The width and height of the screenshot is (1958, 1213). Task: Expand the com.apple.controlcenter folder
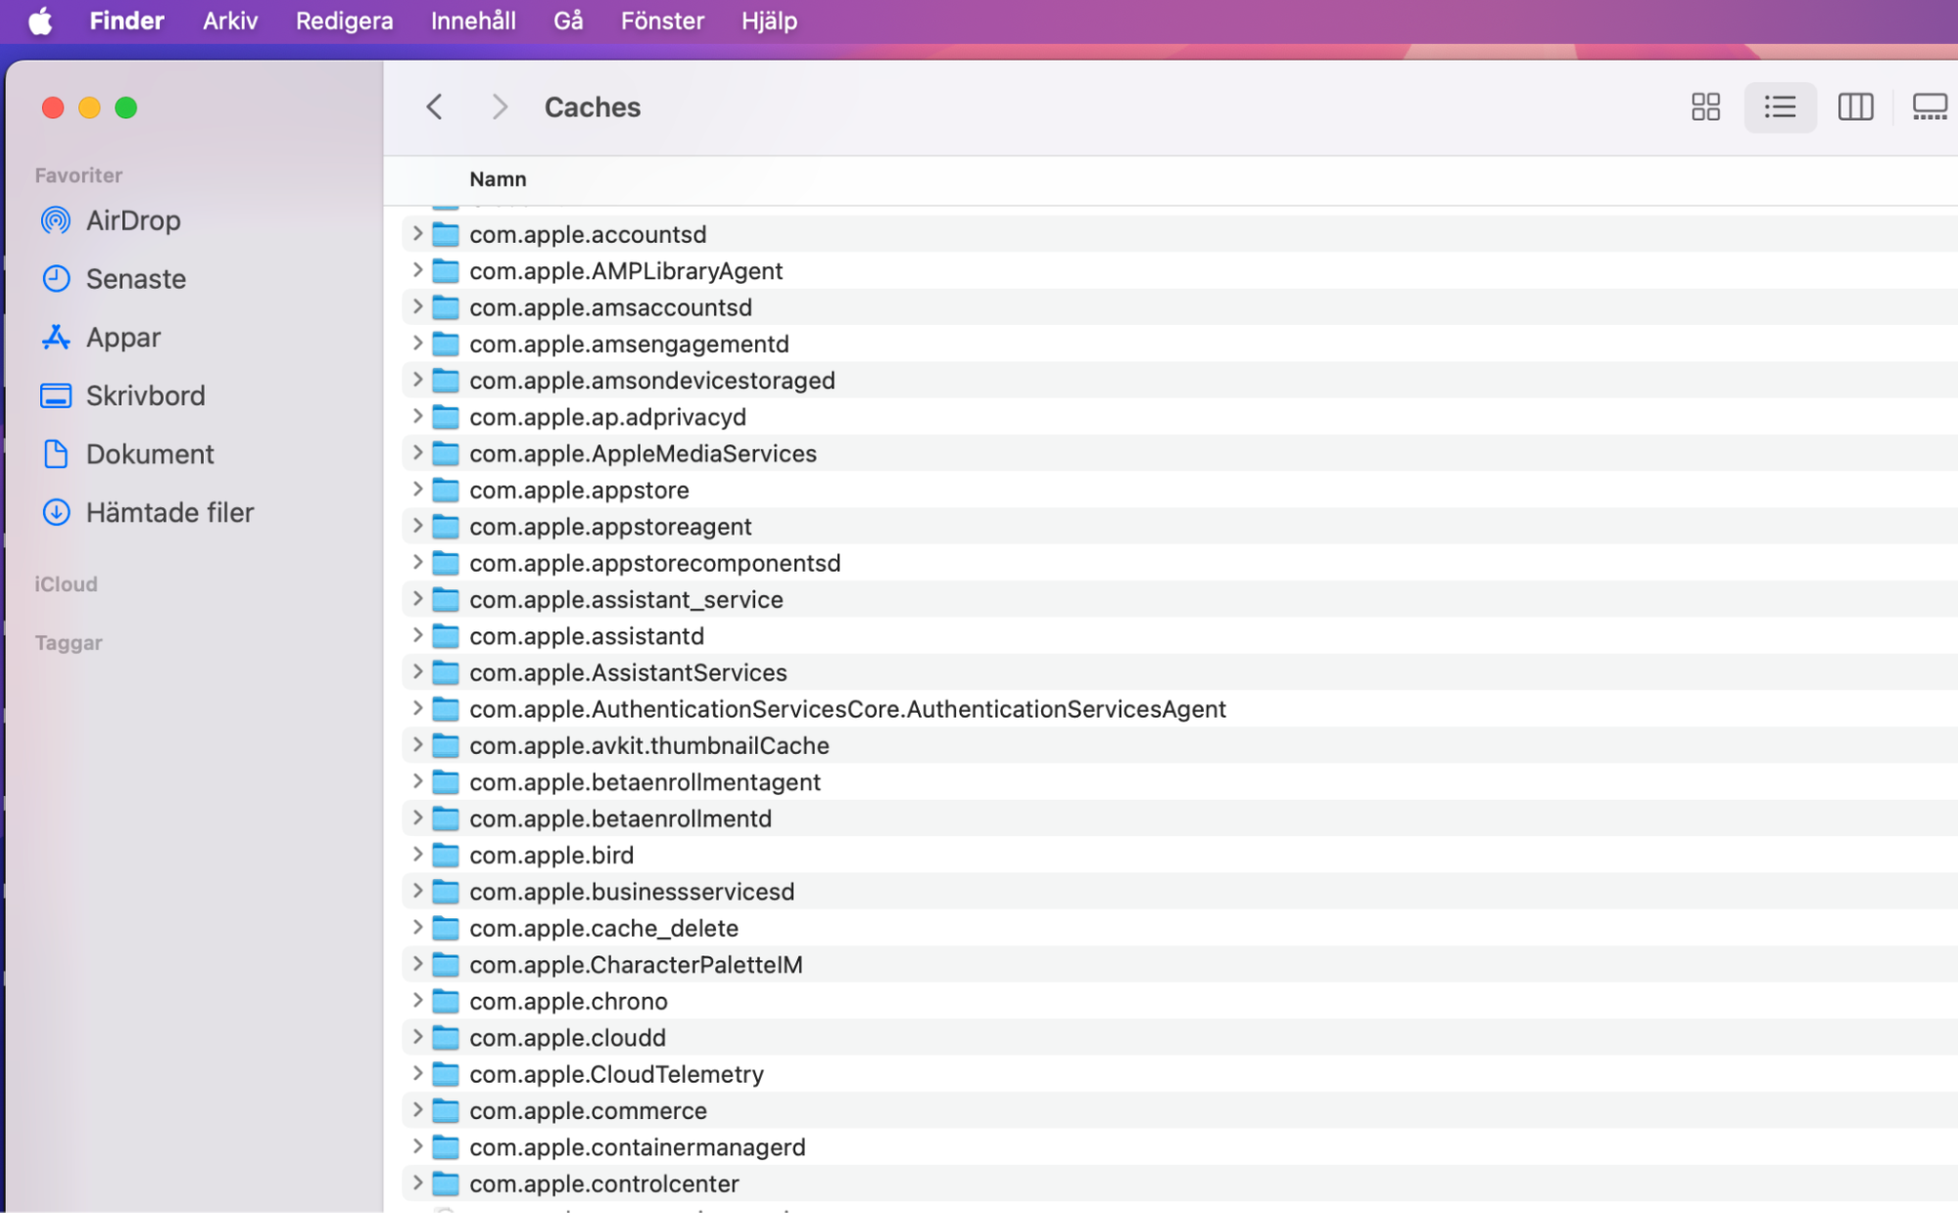[417, 1185]
